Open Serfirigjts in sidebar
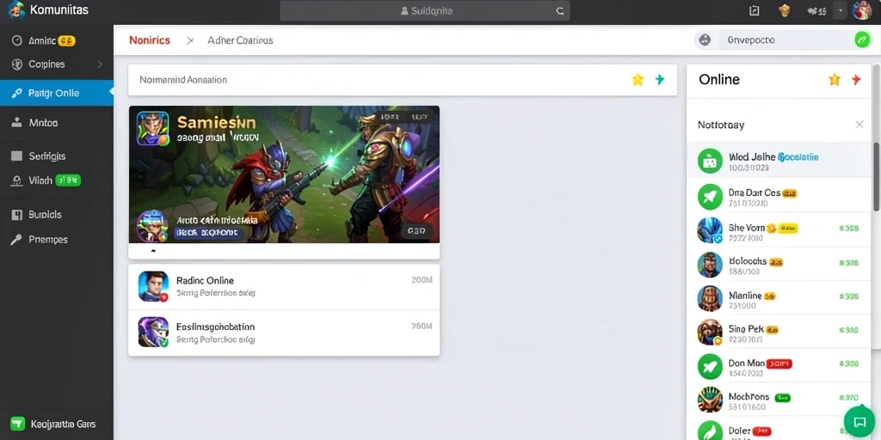The width and height of the screenshot is (881, 440). pos(56,156)
